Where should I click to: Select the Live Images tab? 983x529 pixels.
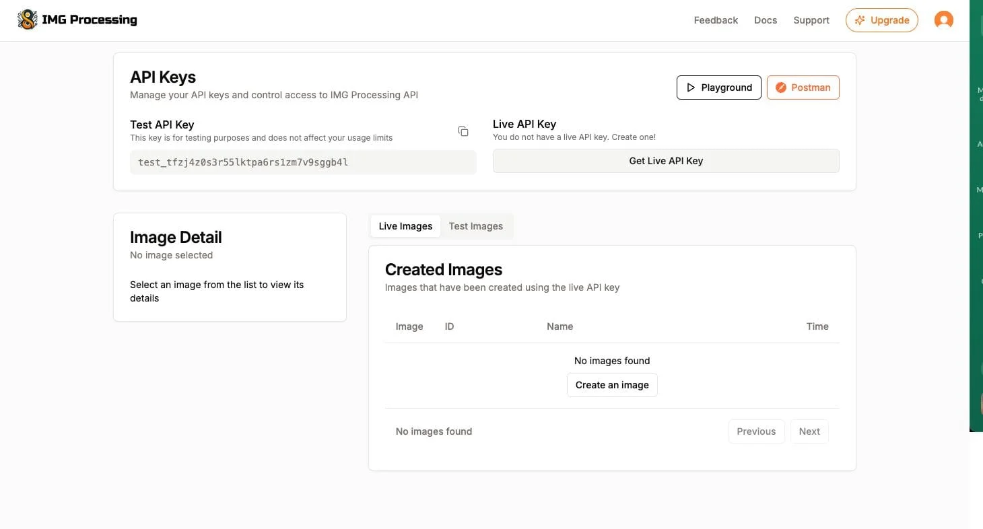(x=405, y=225)
